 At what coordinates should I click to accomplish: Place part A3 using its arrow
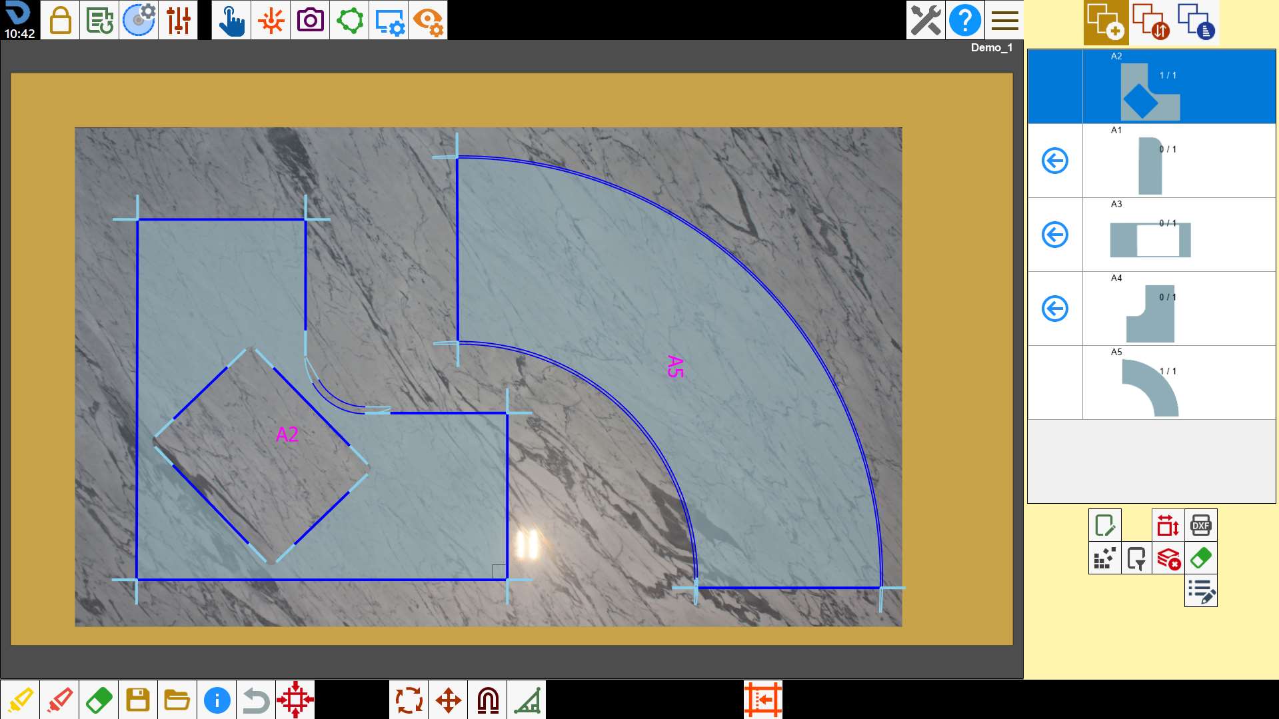(x=1055, y=235)
